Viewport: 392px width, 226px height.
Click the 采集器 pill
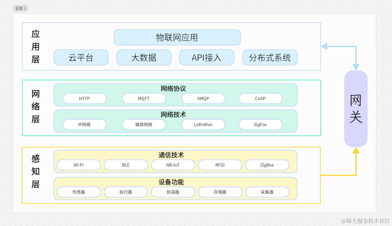(x=267, y=192)
